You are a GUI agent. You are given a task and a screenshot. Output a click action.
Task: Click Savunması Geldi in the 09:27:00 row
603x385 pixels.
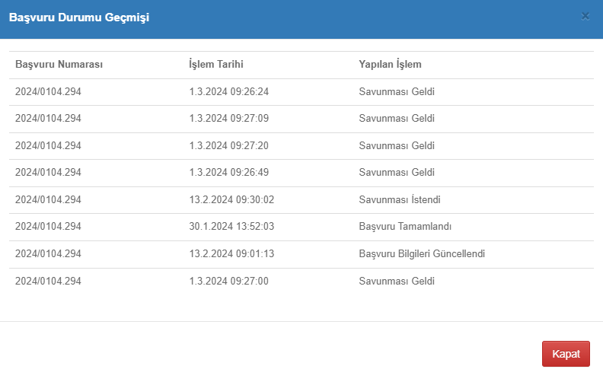pos(397,281)
